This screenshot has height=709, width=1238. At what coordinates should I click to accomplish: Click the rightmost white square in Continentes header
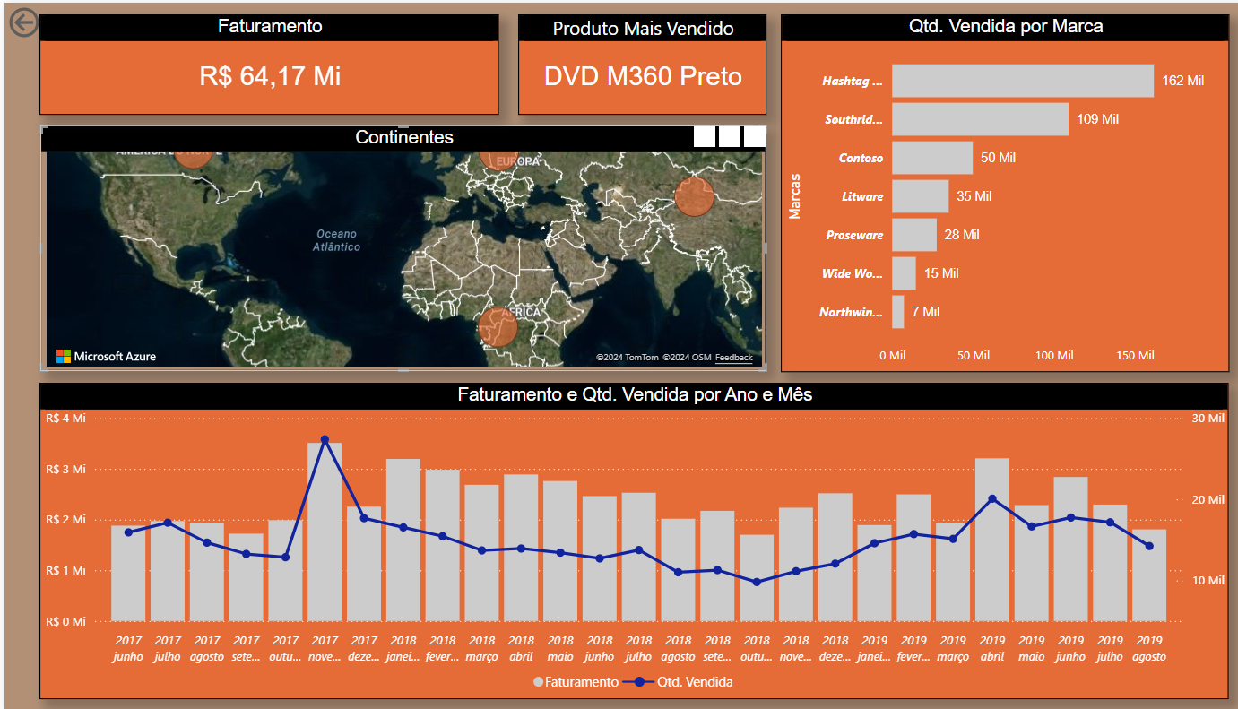[x=755, y=136]
